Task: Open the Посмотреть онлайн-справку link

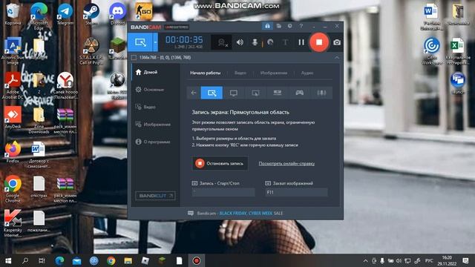Action: point(286,163)
